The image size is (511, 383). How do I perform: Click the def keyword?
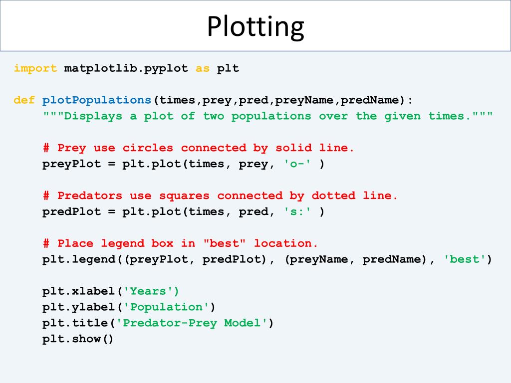(24, 100)
